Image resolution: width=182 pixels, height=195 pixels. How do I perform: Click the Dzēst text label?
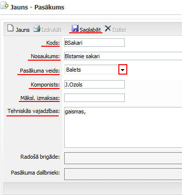(x=119, y=30)
